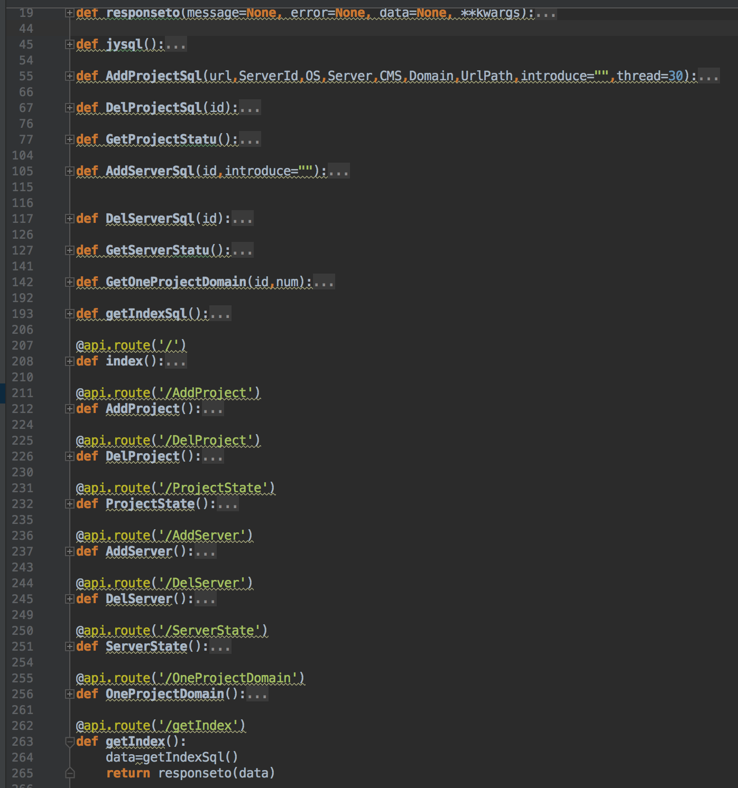Image resolution: width=738 pixels, height=788 pixels.
Task: Collapse the getIndex function with minus icon
Action: point(69,742)
